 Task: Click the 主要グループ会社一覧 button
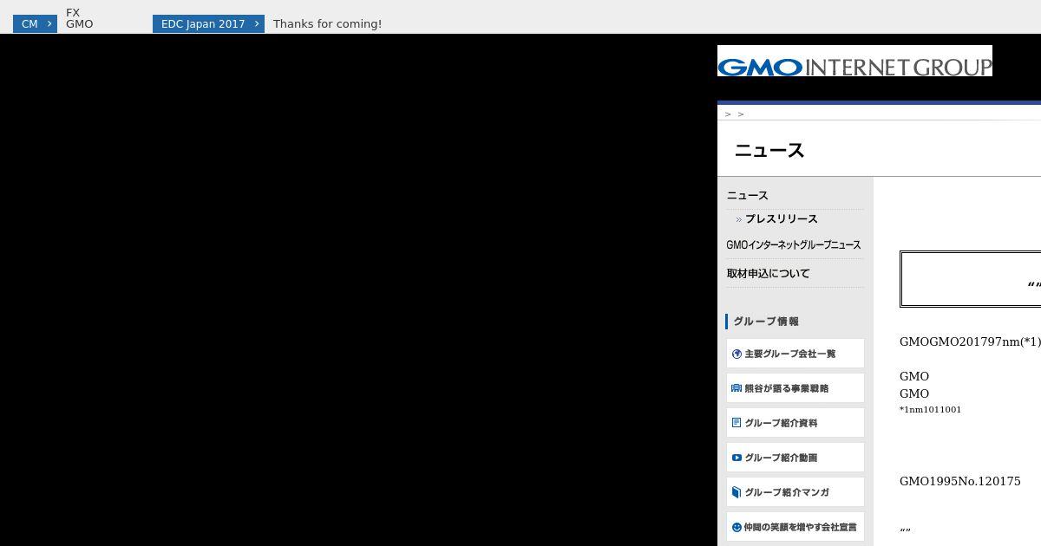(x=795, y=354)
